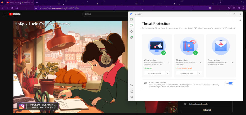Close the lofi hip hop radio tab
Viewport: 246px width, 115px height.
point(32,2)
